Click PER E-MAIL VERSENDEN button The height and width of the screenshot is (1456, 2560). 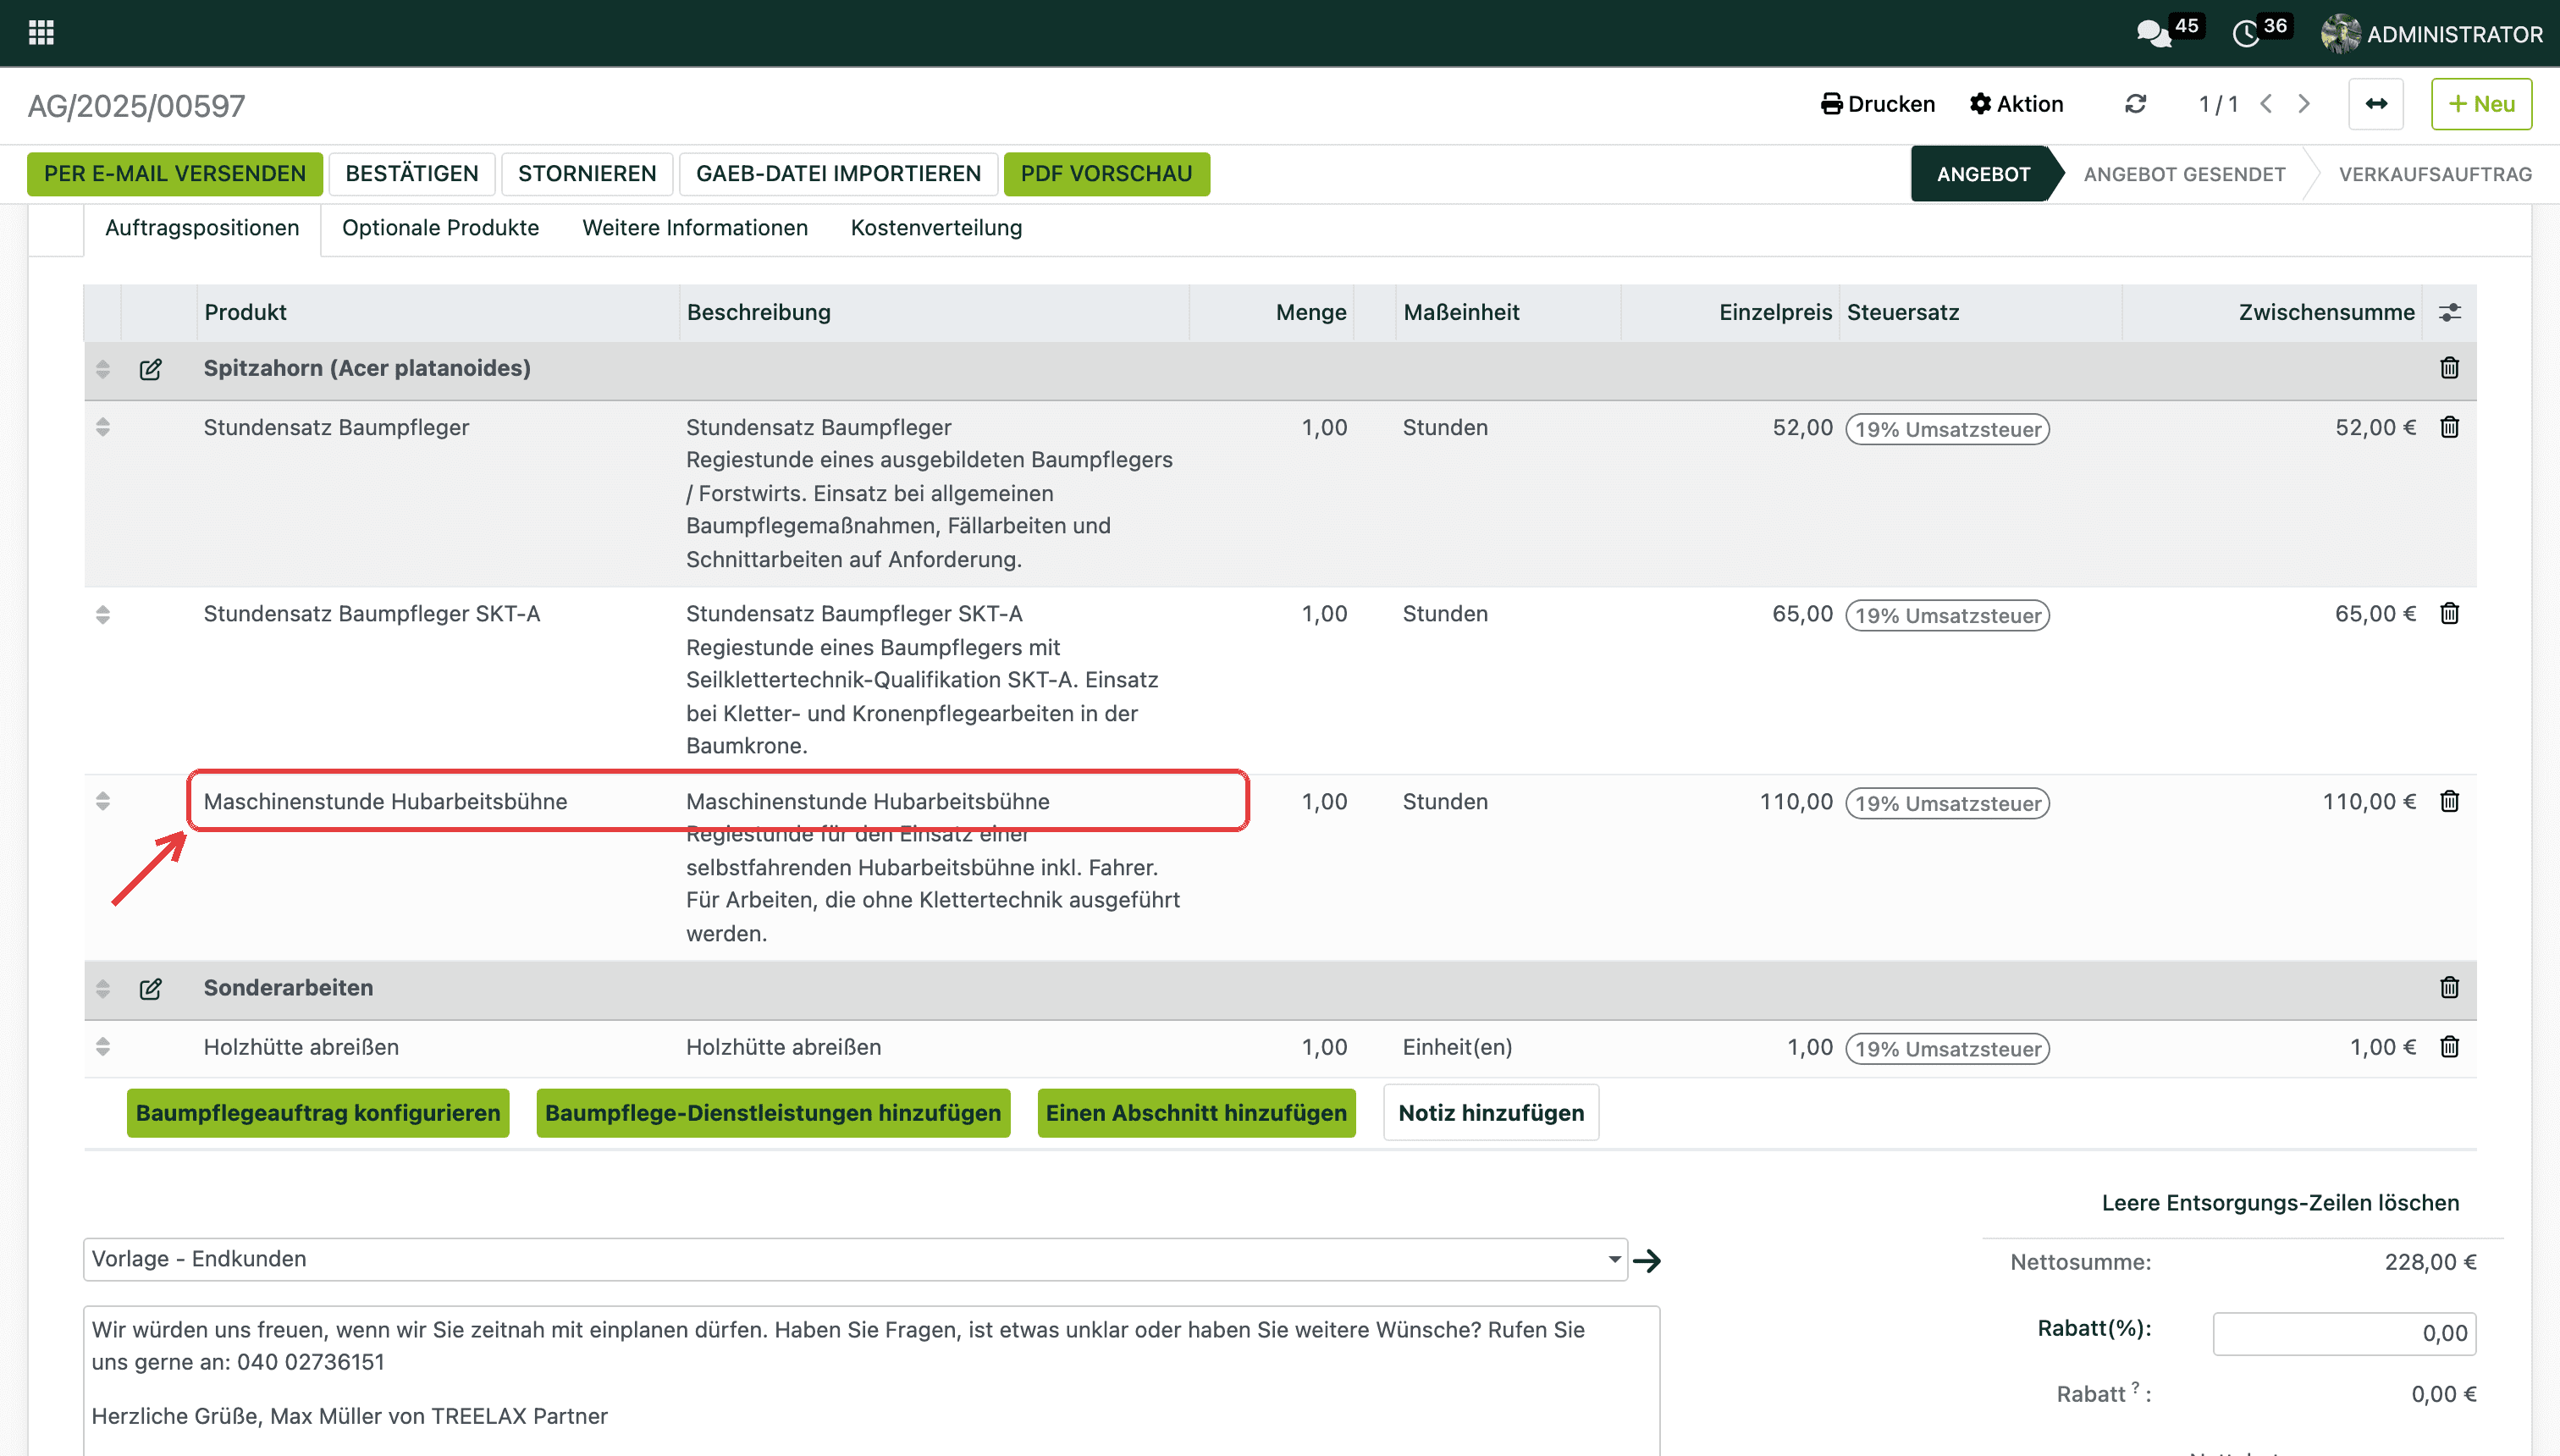click(175, 174)
